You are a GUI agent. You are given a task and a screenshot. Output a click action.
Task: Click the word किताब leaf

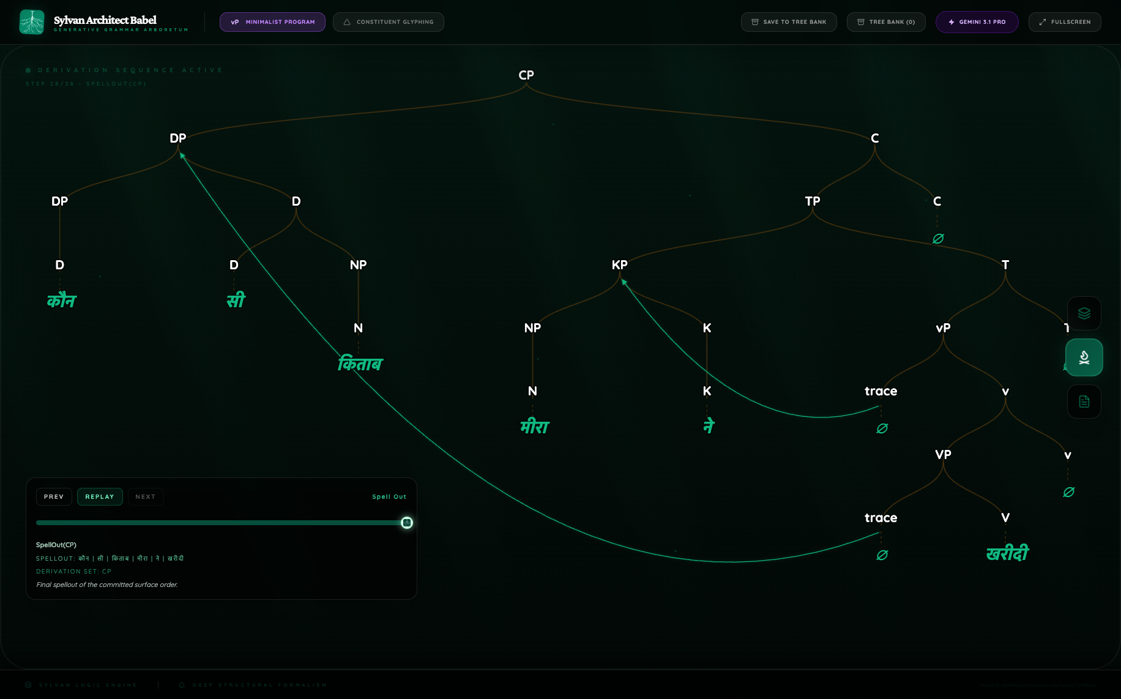coord(360,364)
